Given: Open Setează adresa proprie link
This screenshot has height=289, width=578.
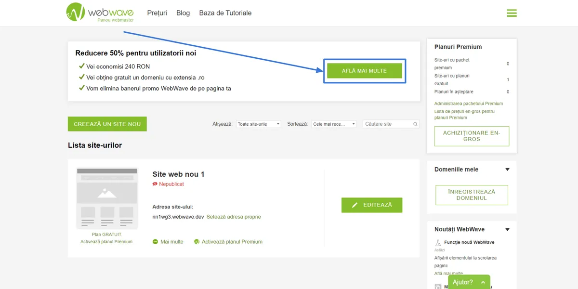Looking at the screenshot, I should (234, 217).
